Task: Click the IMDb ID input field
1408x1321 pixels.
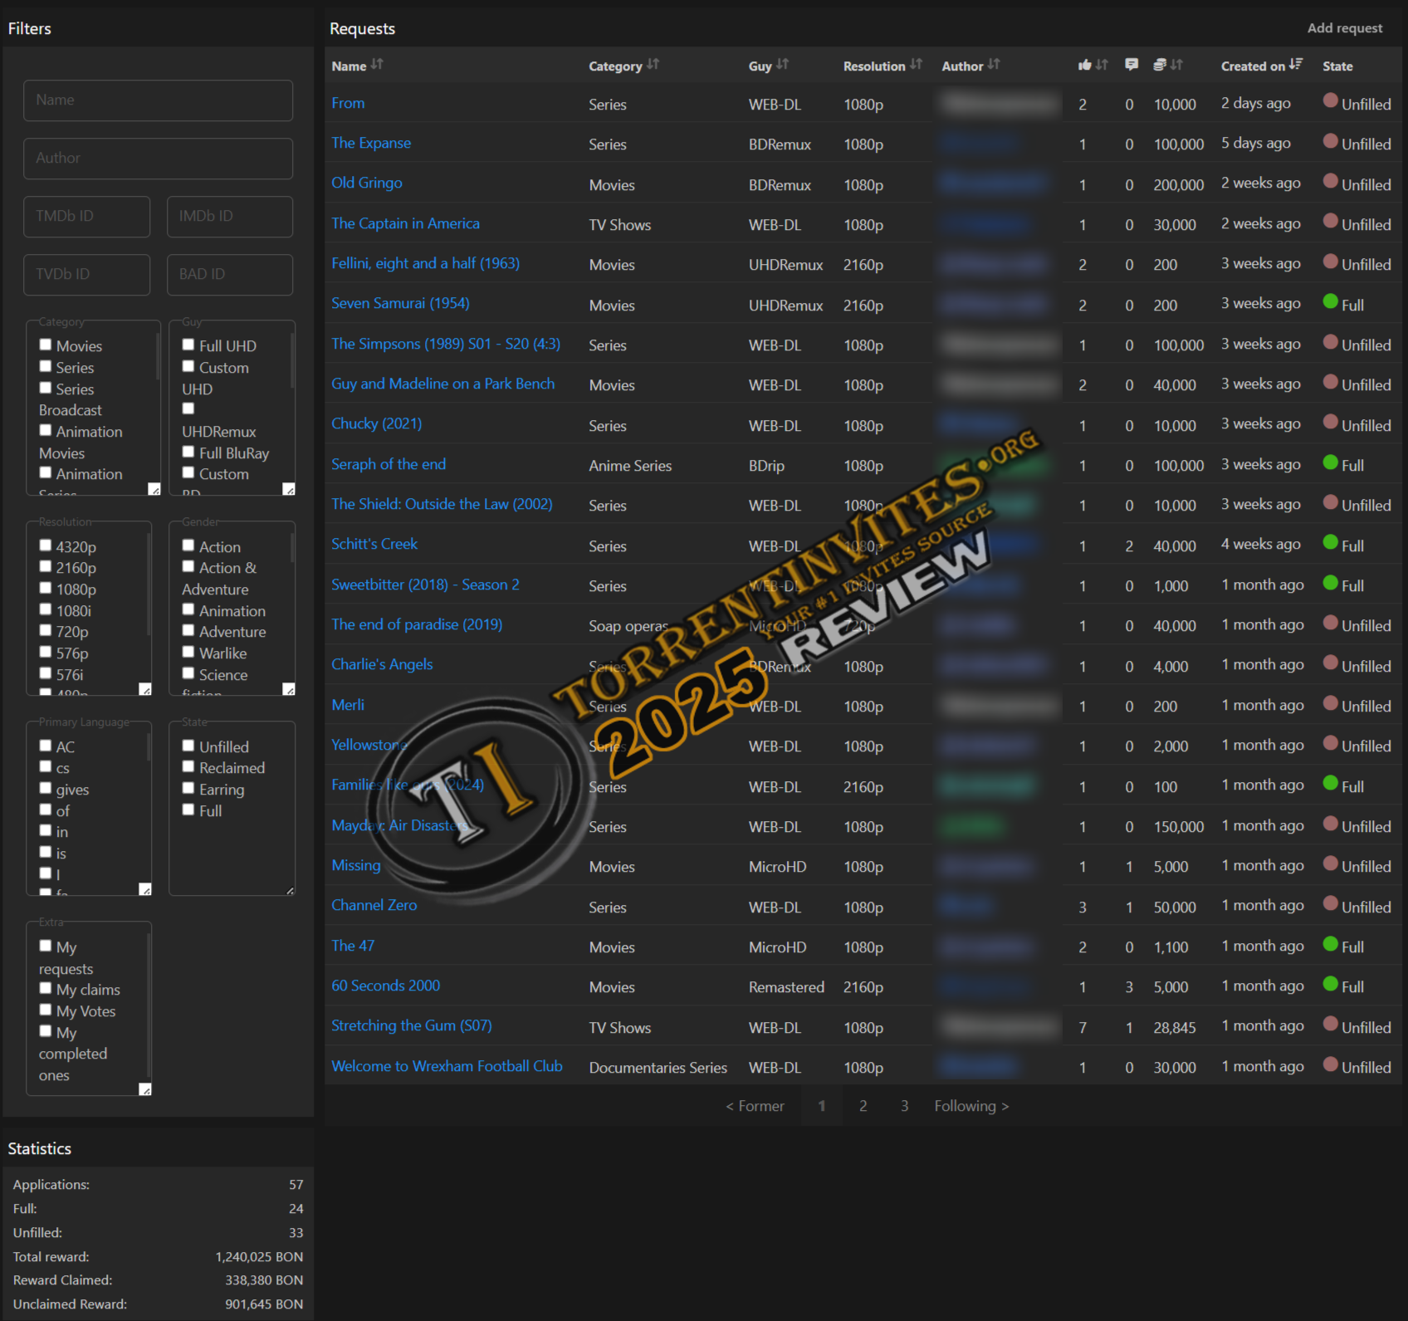Action: click(230, 217)
